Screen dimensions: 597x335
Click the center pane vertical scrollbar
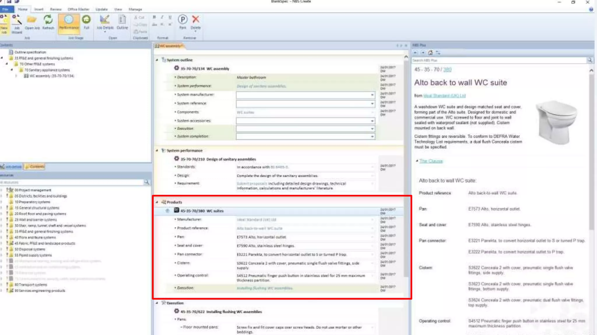[406, 169]
